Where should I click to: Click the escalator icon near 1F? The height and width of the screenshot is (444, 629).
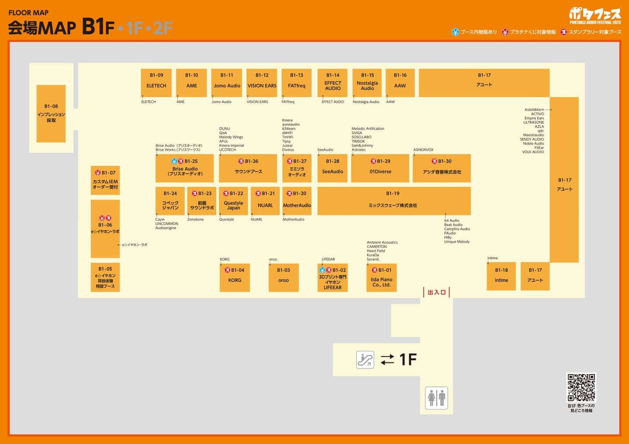pyautogui.click(x=365, y=360)
